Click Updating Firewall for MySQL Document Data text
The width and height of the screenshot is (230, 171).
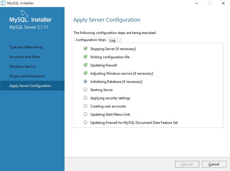pyautogui.click(x=134, y=123)
